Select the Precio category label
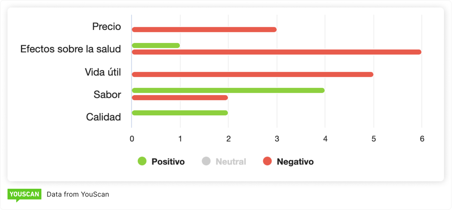This screenshot has height=210, width=452. click(106, 27)
